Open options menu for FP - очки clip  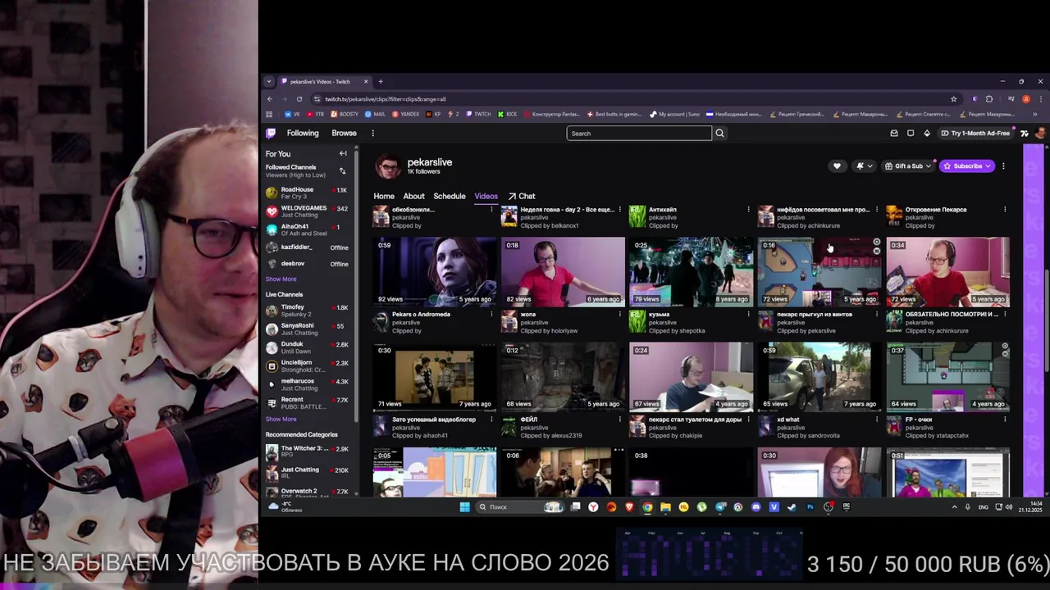pos(1005,420)
